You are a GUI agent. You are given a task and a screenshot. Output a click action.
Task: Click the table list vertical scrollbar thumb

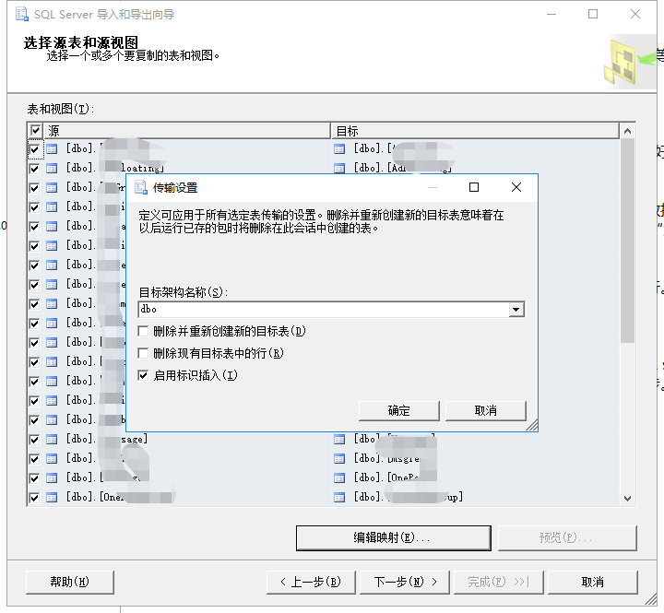pyautogui.click(x=628, y=241)
